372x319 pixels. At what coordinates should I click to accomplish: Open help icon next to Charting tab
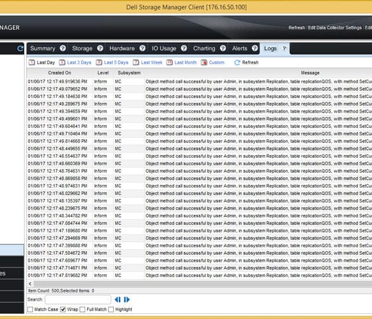(x=223, y=48)
